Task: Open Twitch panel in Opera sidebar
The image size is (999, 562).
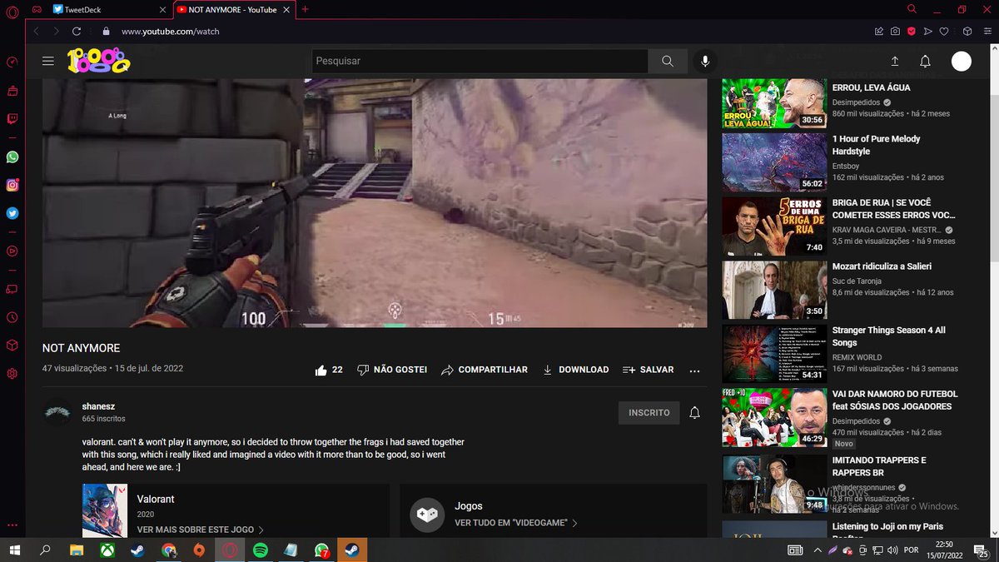Action: click(12, 119)
